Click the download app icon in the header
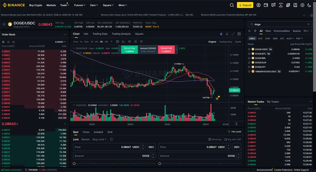Screen dimensions: 316x172 click(281, 5)
